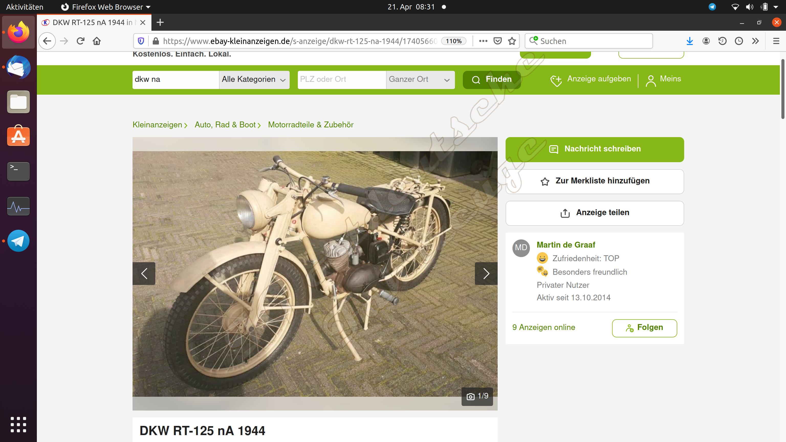Open the Wi-Fi network indicator

point(735,7)
